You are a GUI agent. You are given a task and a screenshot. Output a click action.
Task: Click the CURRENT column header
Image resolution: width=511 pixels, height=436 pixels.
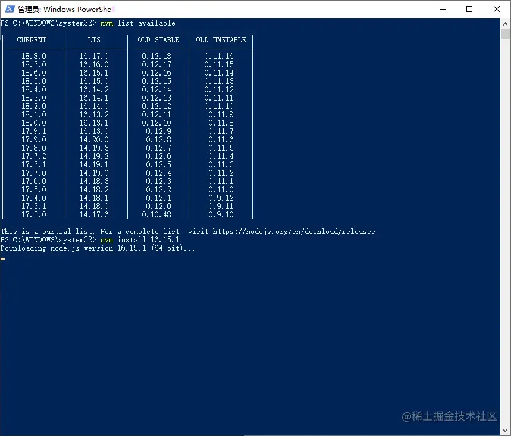(x=32, y=40)
